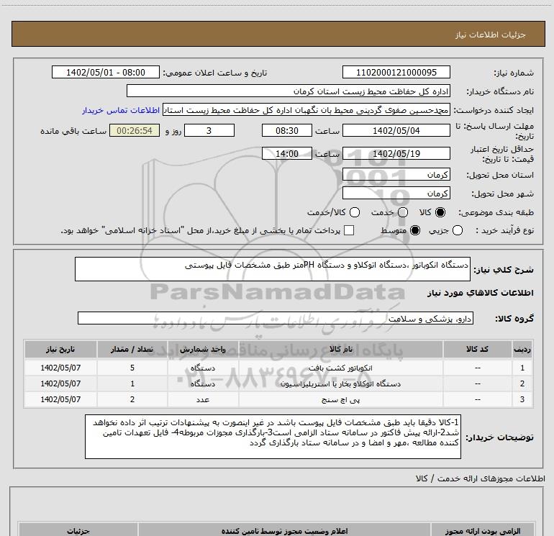Click the request creator name field

(x=306, y=110)
